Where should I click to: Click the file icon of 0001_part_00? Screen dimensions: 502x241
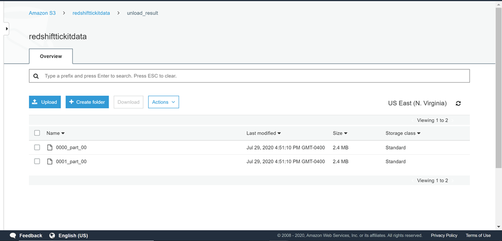tap(49, 161)
